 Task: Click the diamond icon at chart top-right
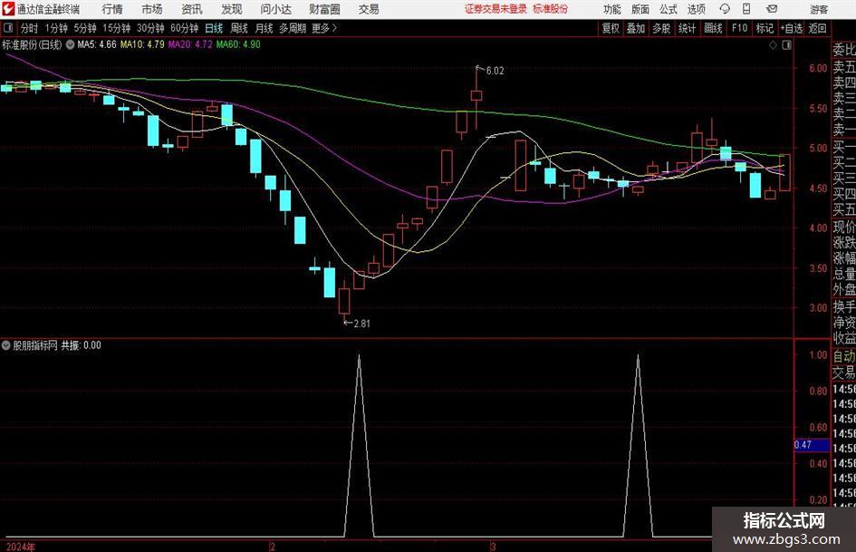pyautogui.click(x=773, y=45)
